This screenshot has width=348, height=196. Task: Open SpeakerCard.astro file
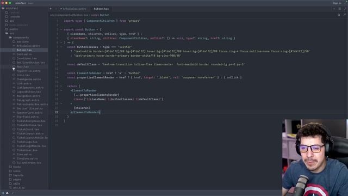click(29, 113)
